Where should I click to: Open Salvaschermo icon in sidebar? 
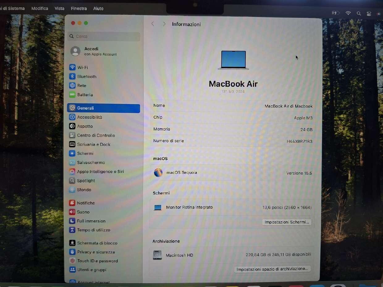pyautogui.click(x=72, y=162)
